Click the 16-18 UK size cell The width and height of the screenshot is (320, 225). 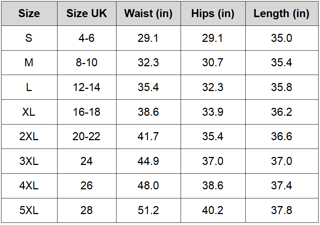(87, 112)
